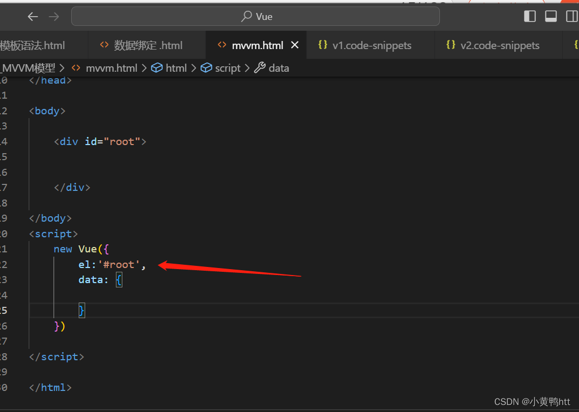The height and width of the screenshot is (412, 579).
Task: Click the braces icon on v1.code-snippets tab
Action: point(323,45)
